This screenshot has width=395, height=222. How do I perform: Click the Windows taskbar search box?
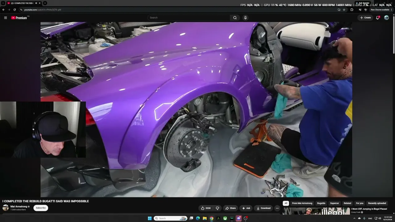170,218
